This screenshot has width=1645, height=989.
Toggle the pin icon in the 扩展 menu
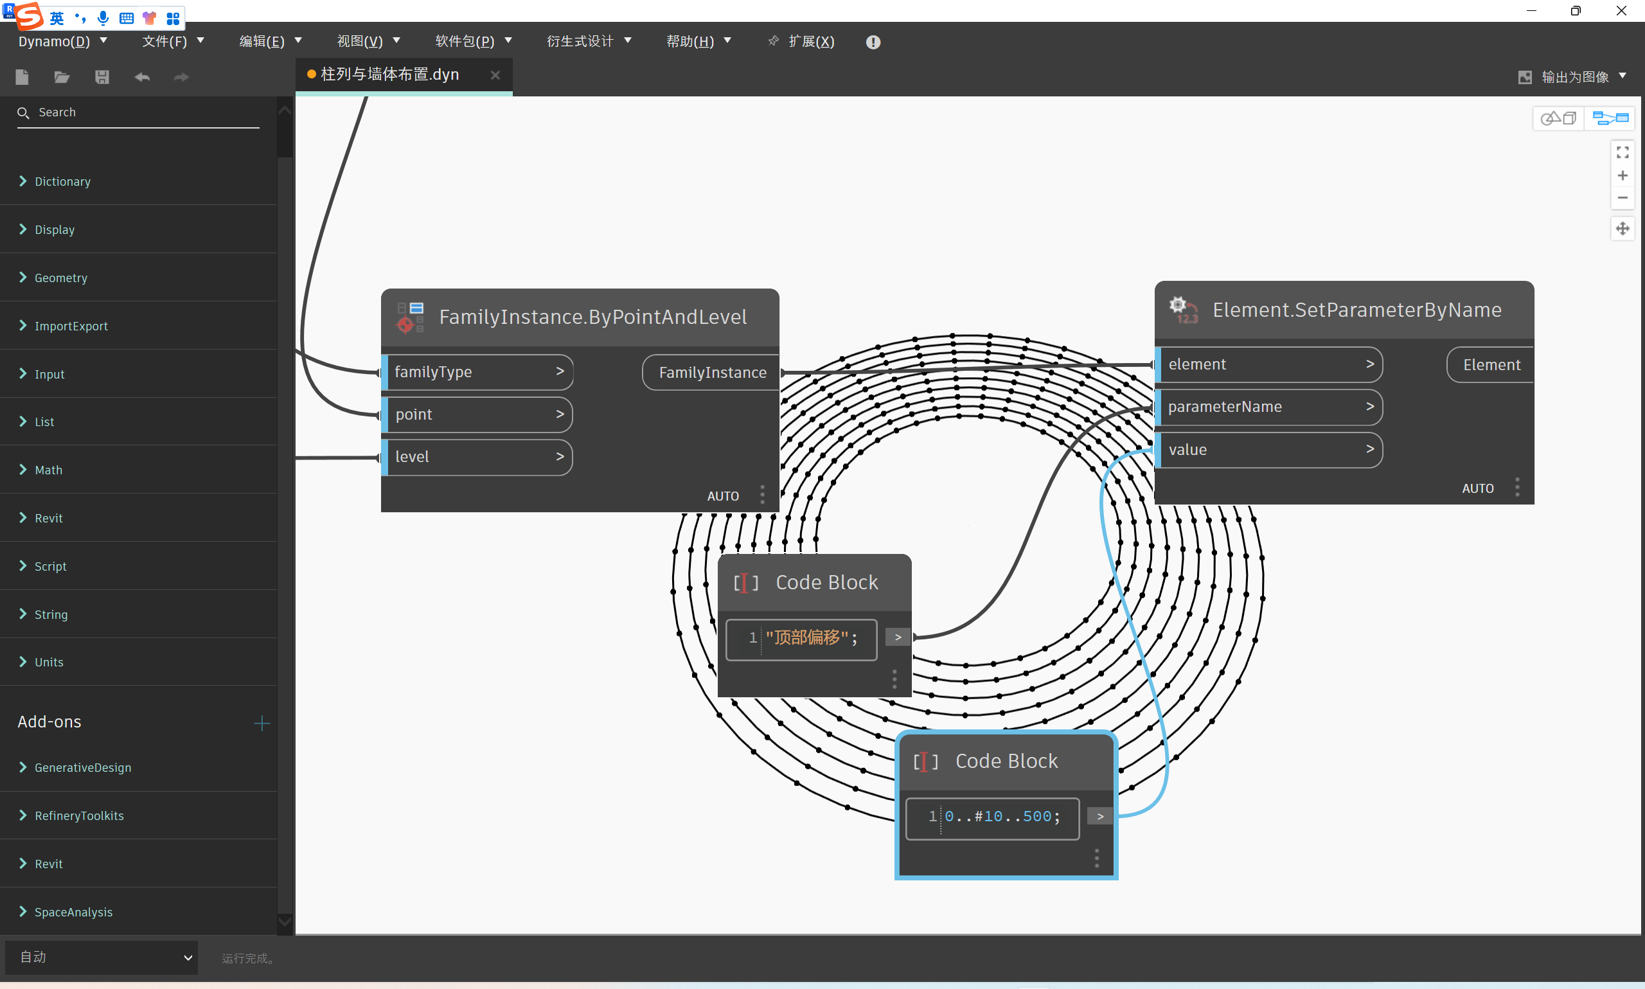pyautogui.click(x=773, y=41)
